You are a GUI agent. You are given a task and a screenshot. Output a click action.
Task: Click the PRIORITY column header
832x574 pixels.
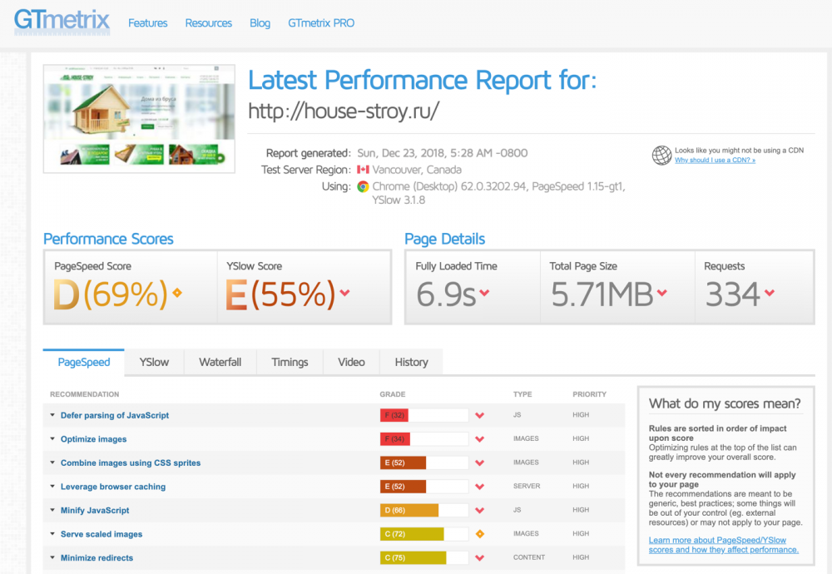[590, 394]
